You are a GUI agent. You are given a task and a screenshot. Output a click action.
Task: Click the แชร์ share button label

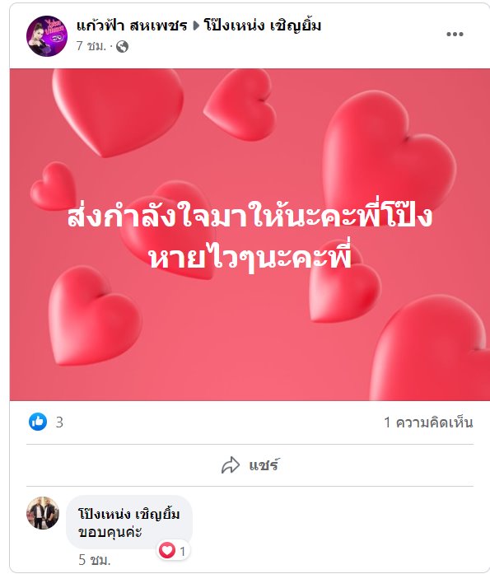point(264,465)
